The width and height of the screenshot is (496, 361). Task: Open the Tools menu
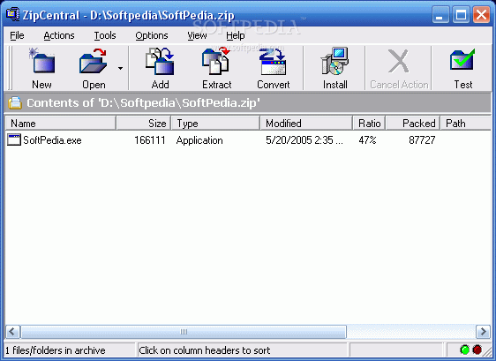pyautogui.click(x=105, y=35)
